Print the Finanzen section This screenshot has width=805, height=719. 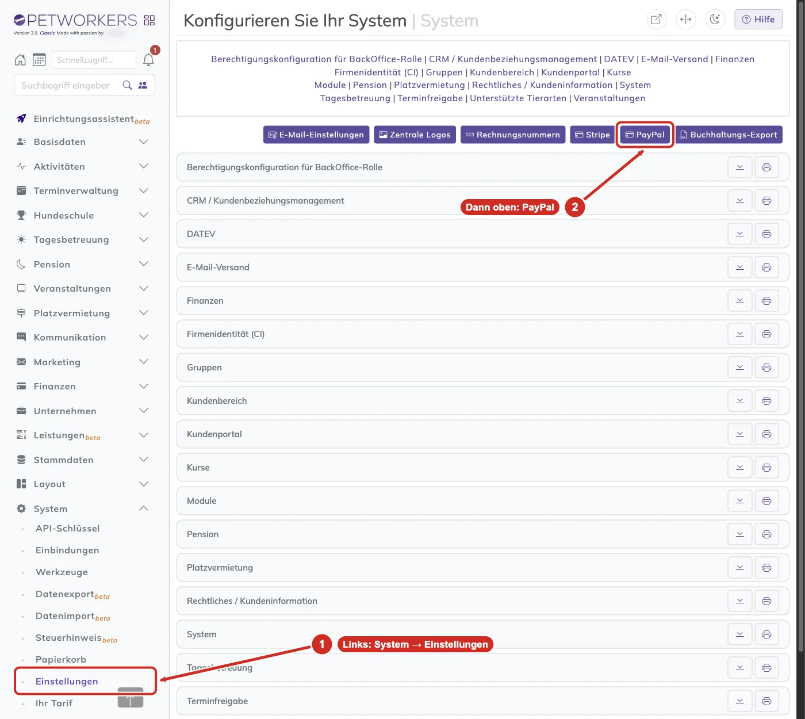coord(766,301)
